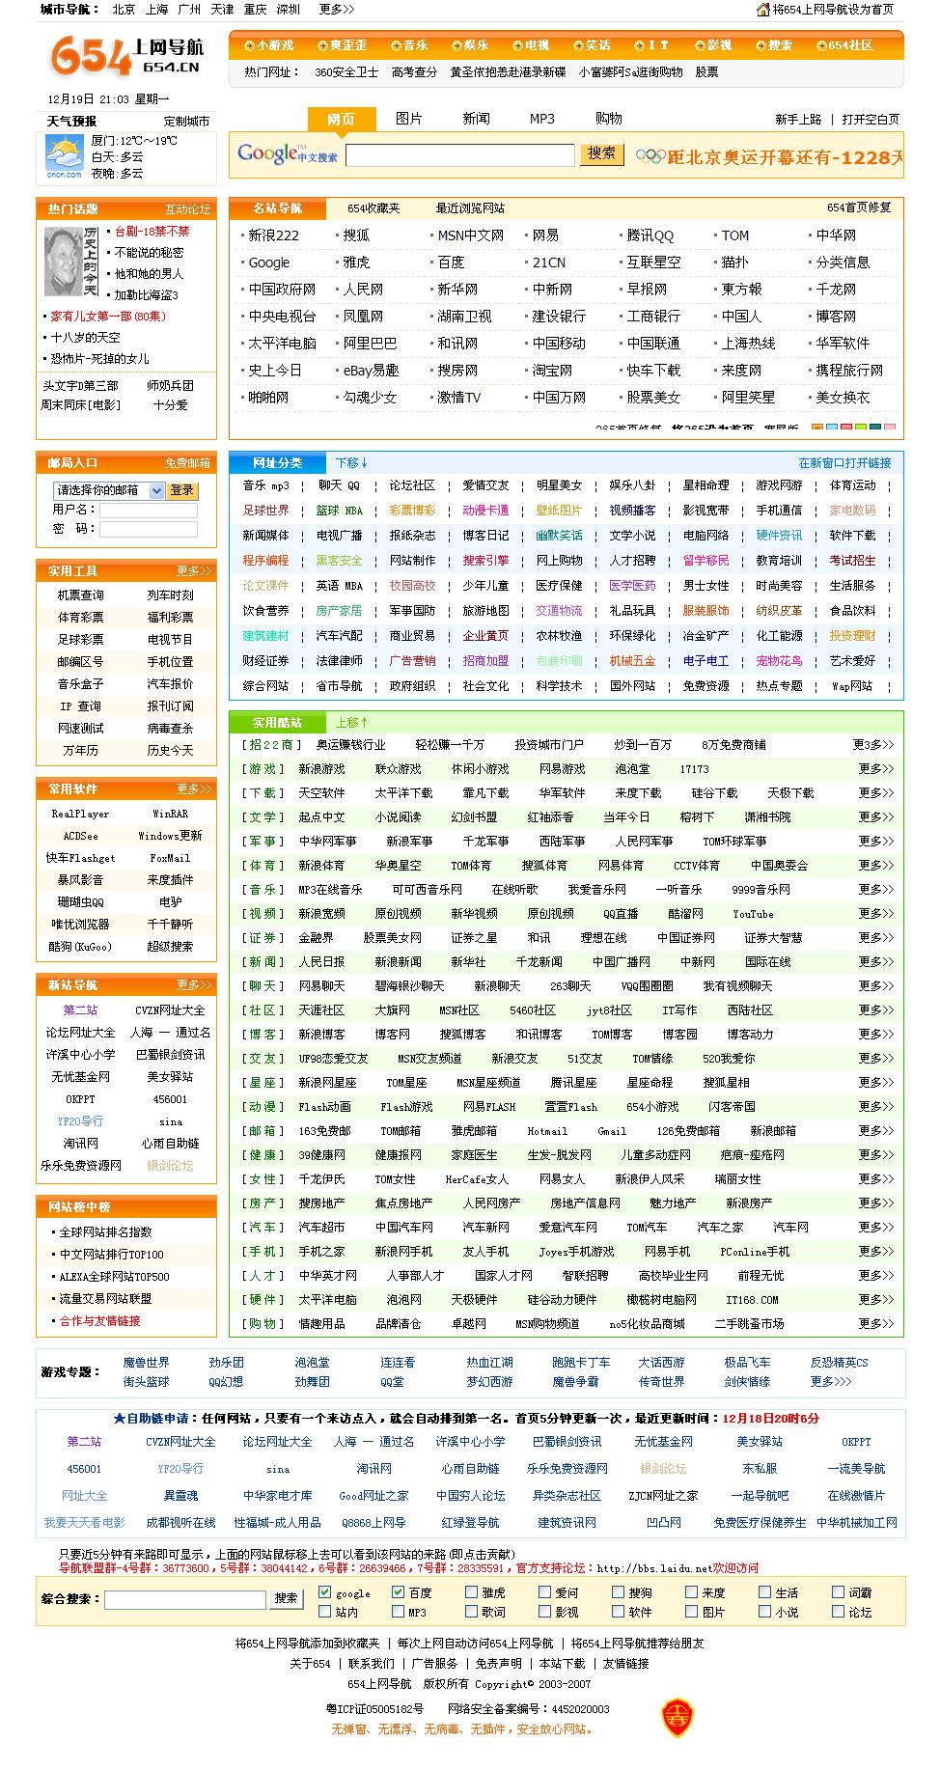Viewport: 940px width, 1770px height.
Task: Focus the Google search text box
Action: click(x=459, y=154)
